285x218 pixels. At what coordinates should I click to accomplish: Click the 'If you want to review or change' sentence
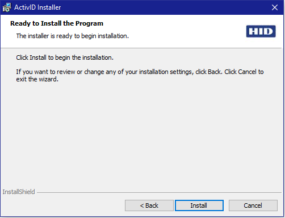coord(140,72)
